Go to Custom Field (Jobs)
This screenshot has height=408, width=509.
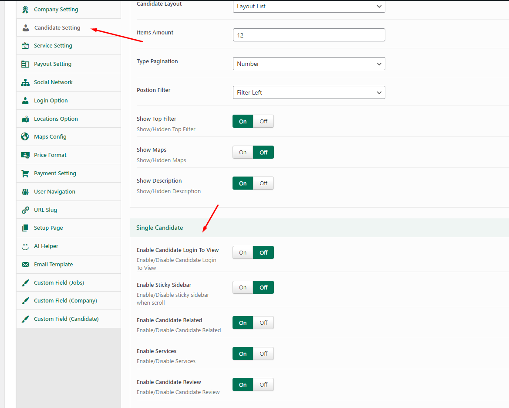pos(59,282)
